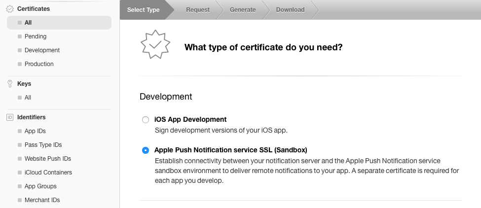
Task: Click the Identifiers section header
Action: [x=31, y=117]
